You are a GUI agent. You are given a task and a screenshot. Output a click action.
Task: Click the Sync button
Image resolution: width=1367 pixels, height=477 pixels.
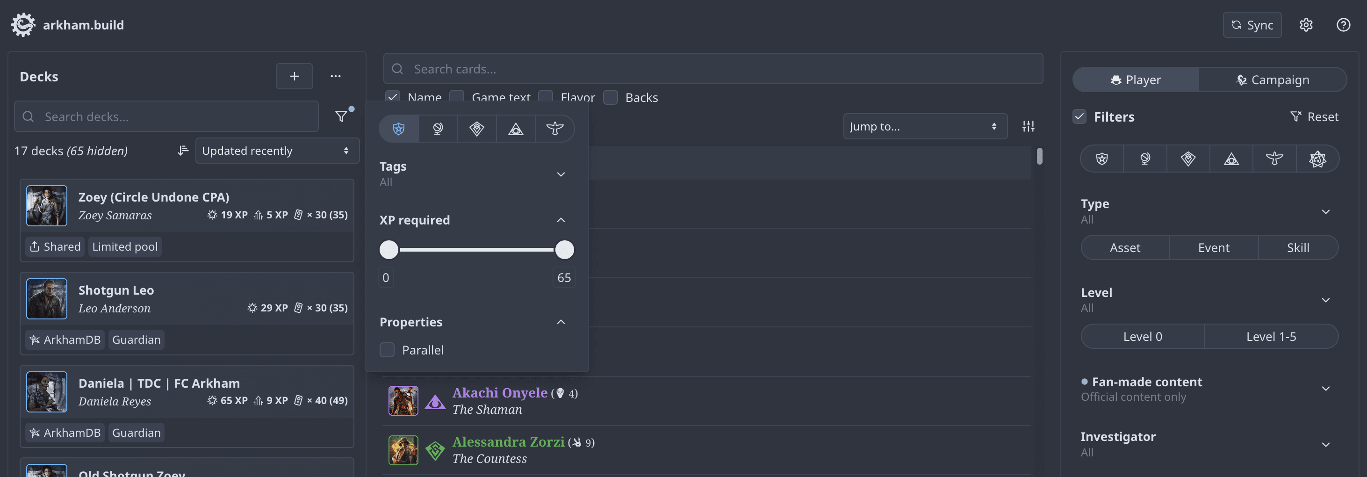1252,25
